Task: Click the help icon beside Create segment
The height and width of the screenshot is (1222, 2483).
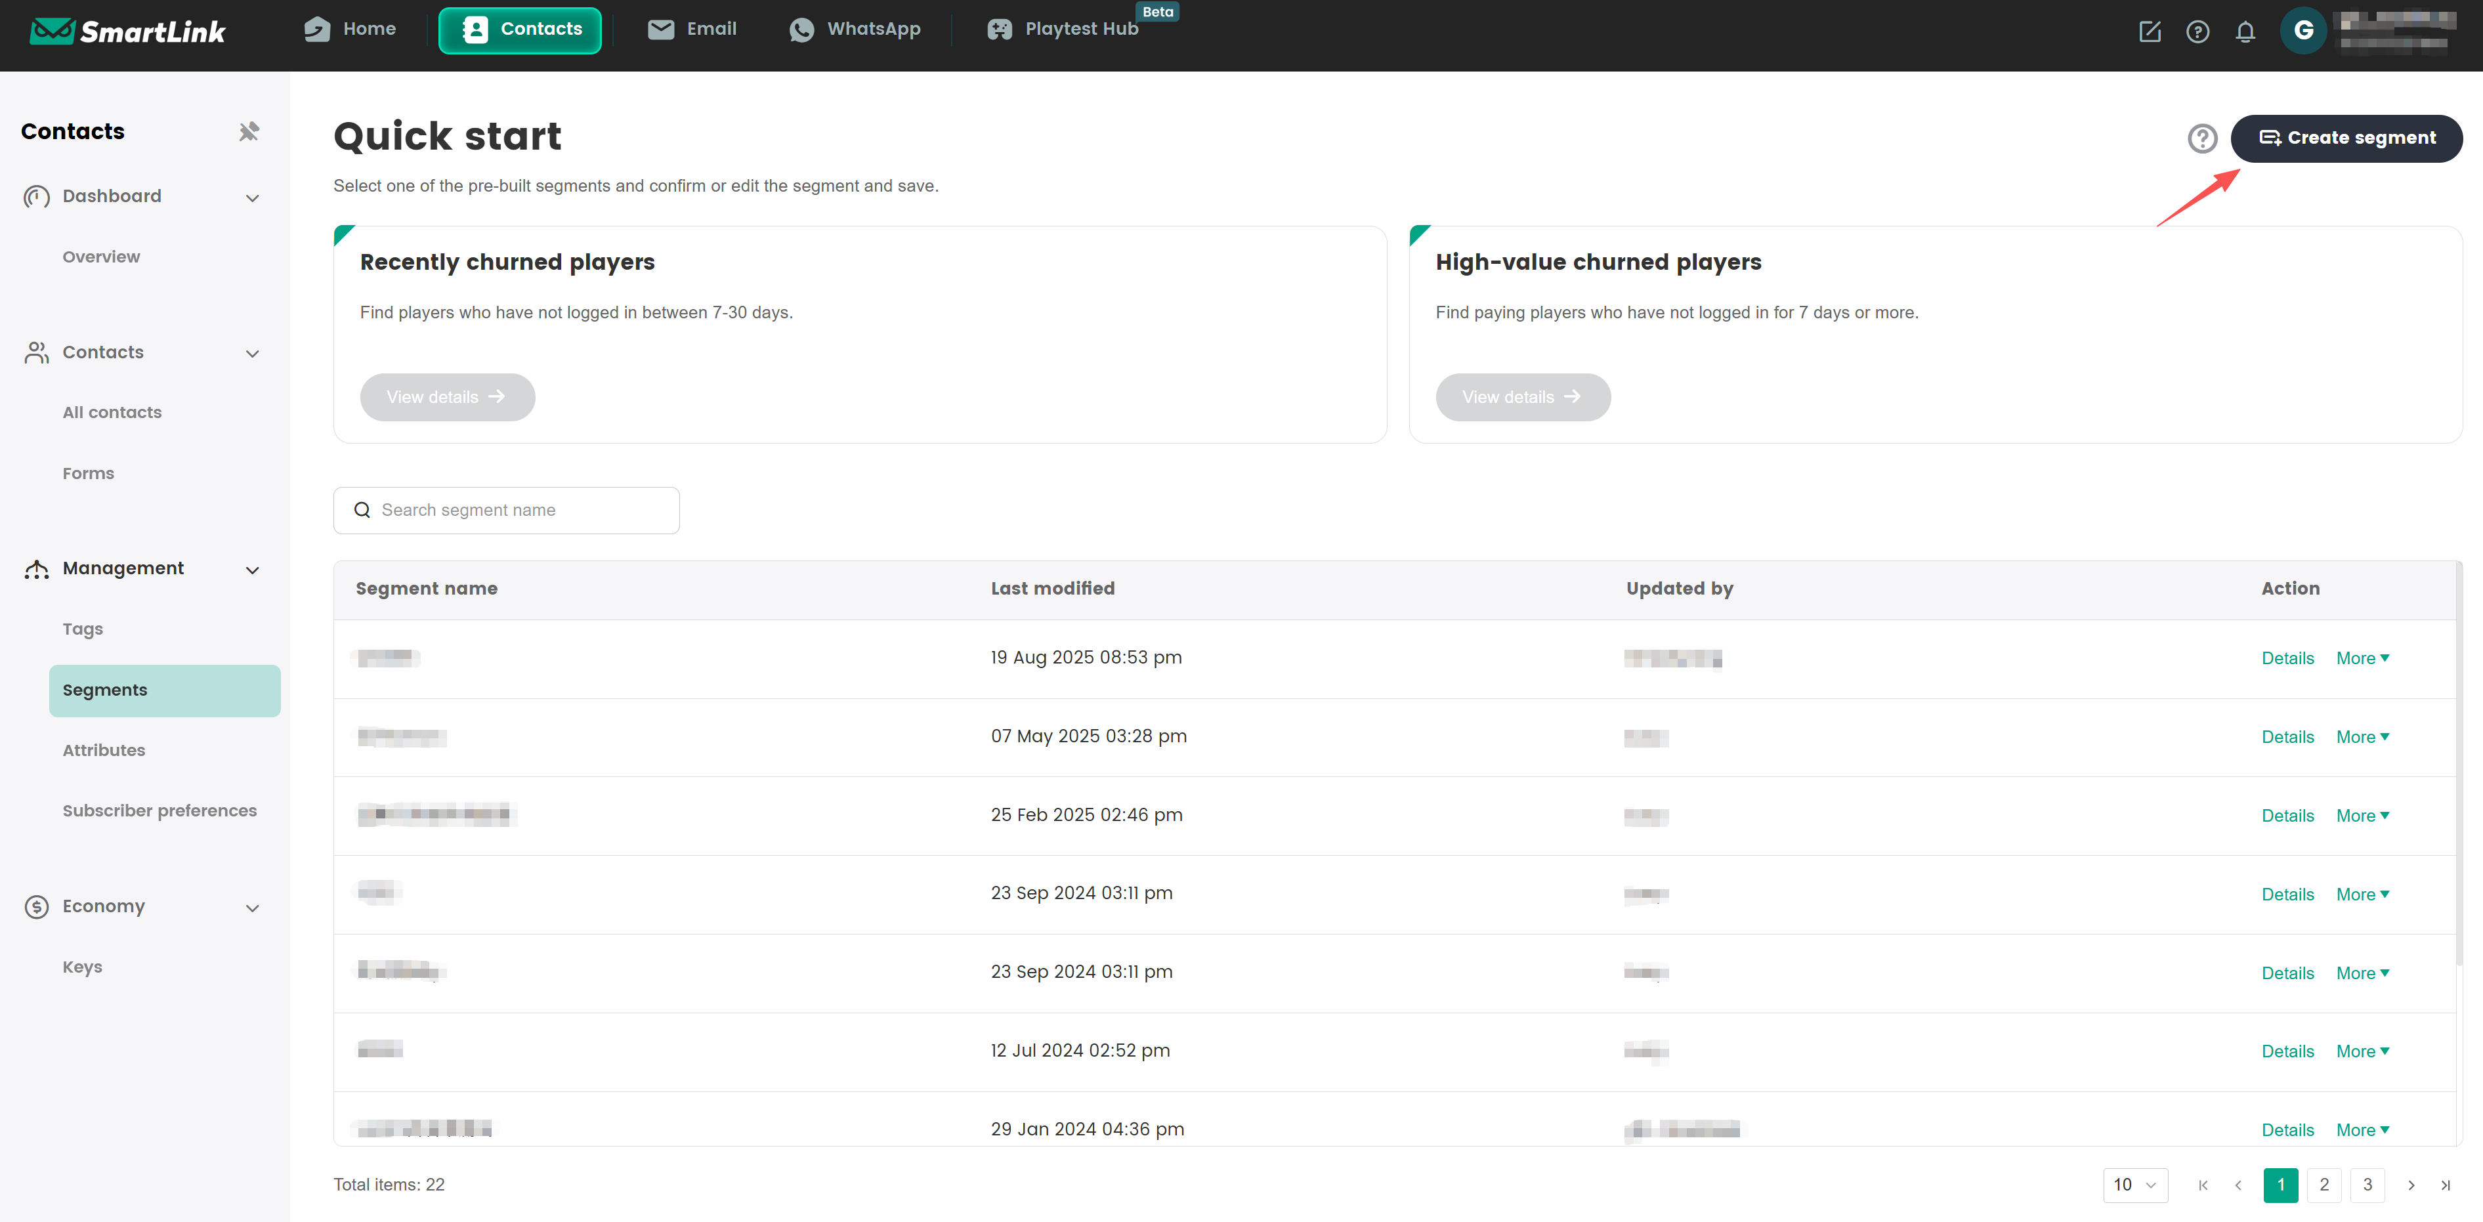Action: pyautogui.click(x=2201, y=138)
